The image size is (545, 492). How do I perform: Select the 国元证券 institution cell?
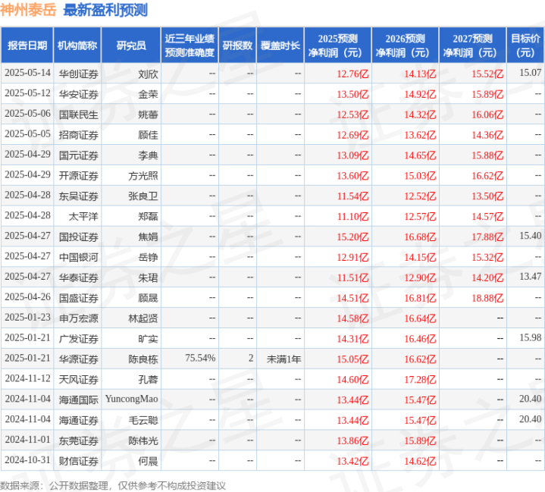point(79,155)
